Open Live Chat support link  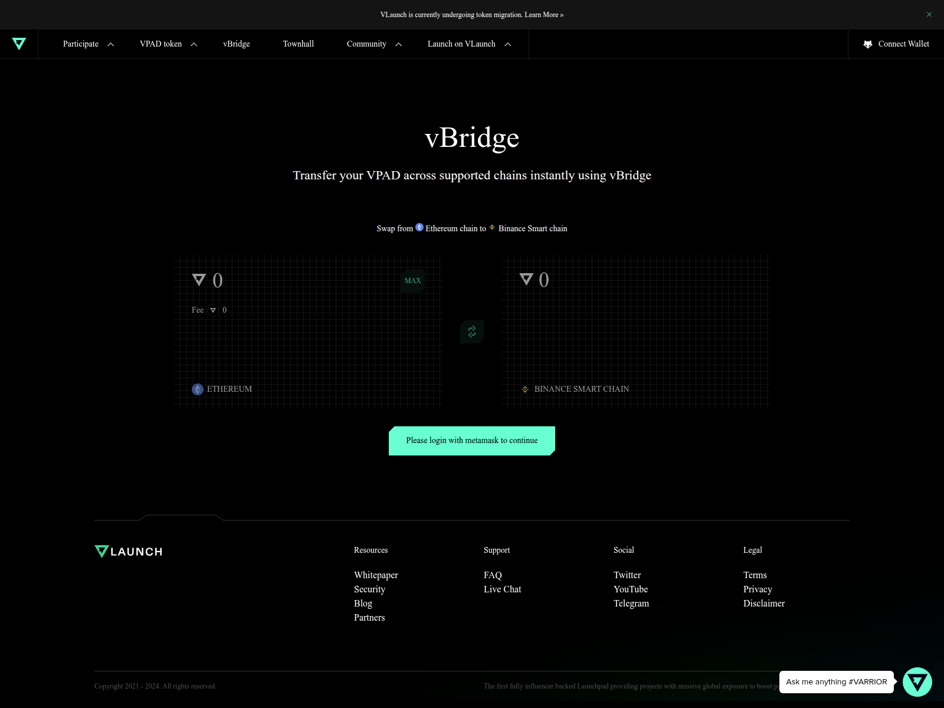pyautogui.click(x=503, y=589)
